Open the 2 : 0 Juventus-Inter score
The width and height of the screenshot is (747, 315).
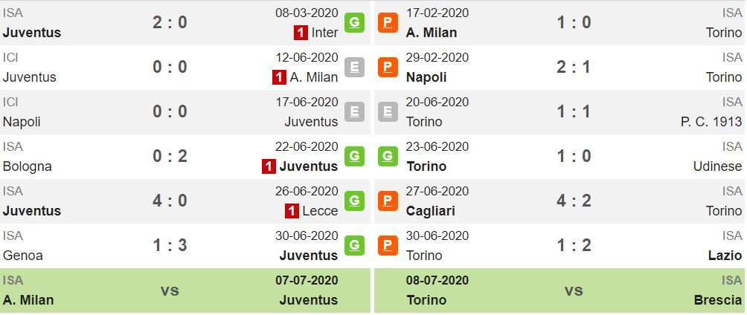point(170,22)
